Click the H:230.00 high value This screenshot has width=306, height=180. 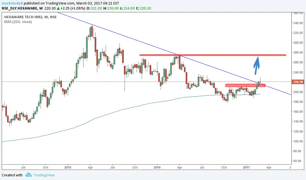(111, 9)
